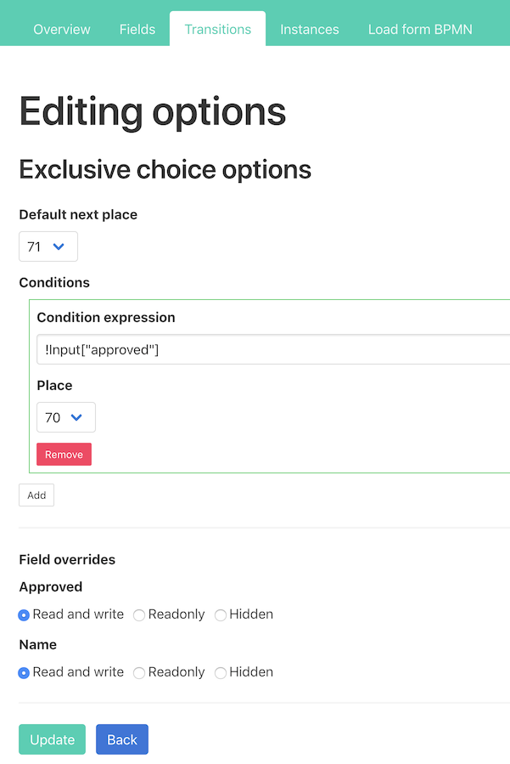Set the Name field to Readonly
Image resolution: width=510 pixels, height=764 pixels.
tap(139, 672)
